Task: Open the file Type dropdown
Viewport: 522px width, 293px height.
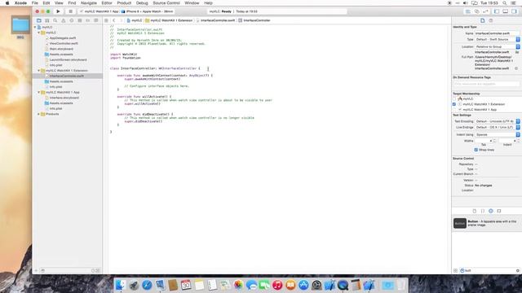Action: [x=497, y=40]
